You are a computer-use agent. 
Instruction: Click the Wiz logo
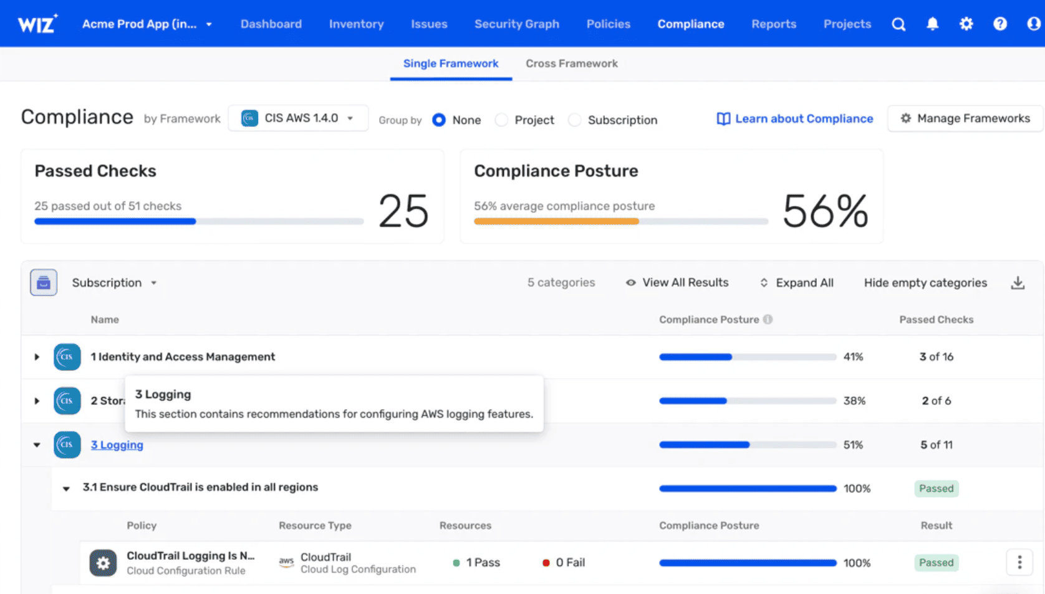37,24
